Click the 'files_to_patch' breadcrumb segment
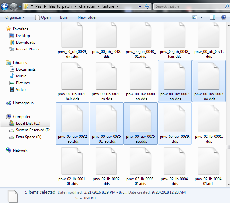 click(60, 6)
